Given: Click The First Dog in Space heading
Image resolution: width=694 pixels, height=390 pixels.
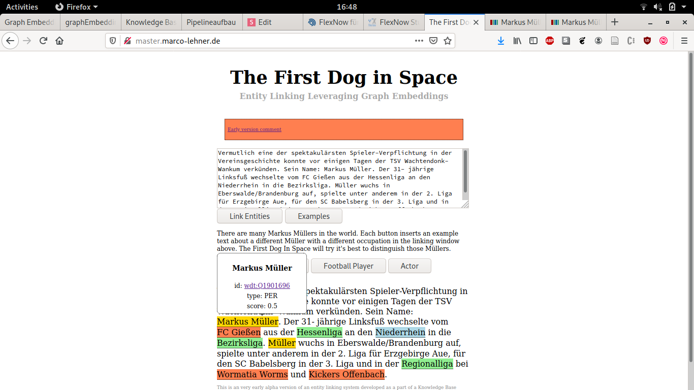Looking at the screenshot, I should point(344,77).
